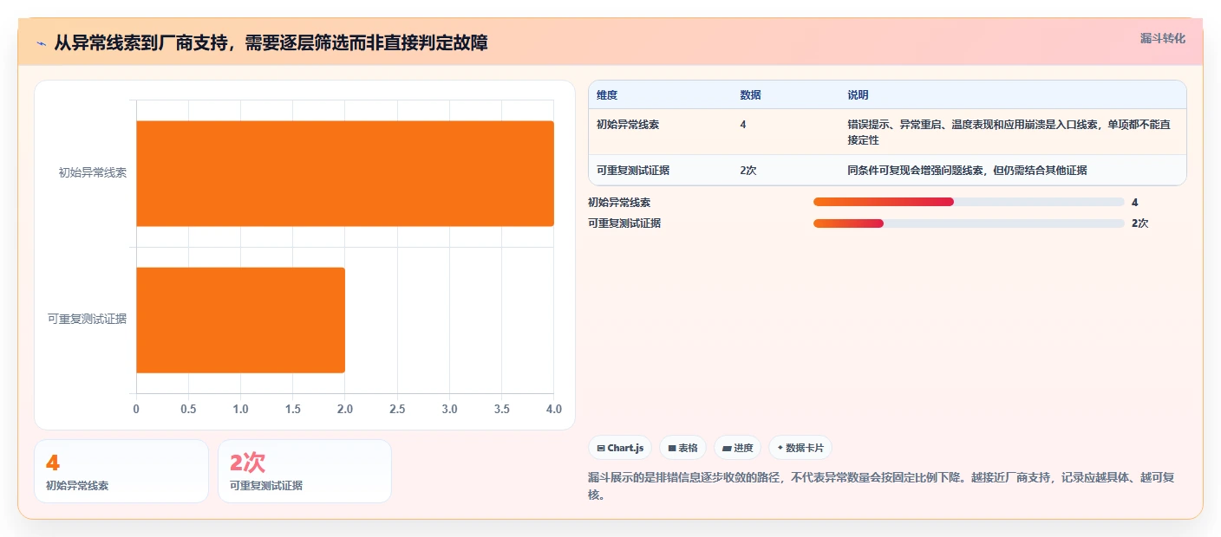Click x-axis tick label 4.0

click(553, 409)
